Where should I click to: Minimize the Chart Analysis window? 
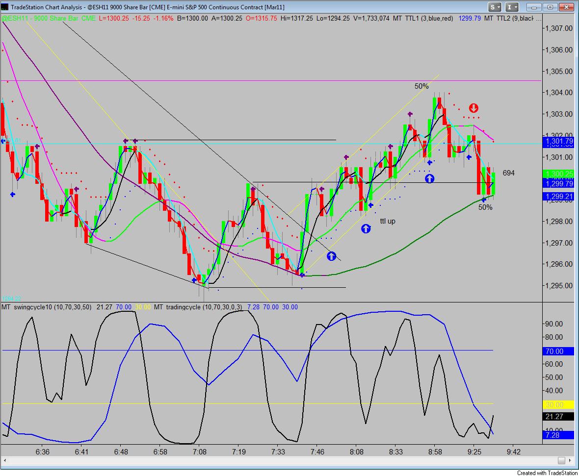[x=533, y=7]
